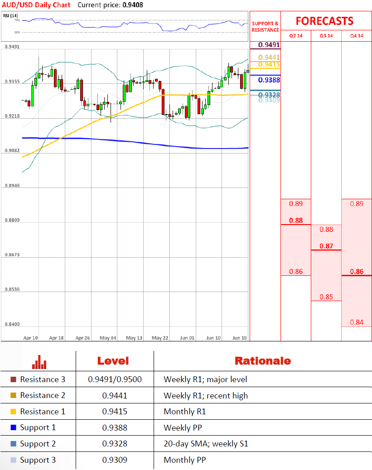Click the 0.84 value in Q4 14 column
This screenshot has width=372, height=470.
(x=357, y=322)
